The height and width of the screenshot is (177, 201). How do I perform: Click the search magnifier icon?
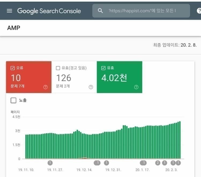(x=100, y=11)
